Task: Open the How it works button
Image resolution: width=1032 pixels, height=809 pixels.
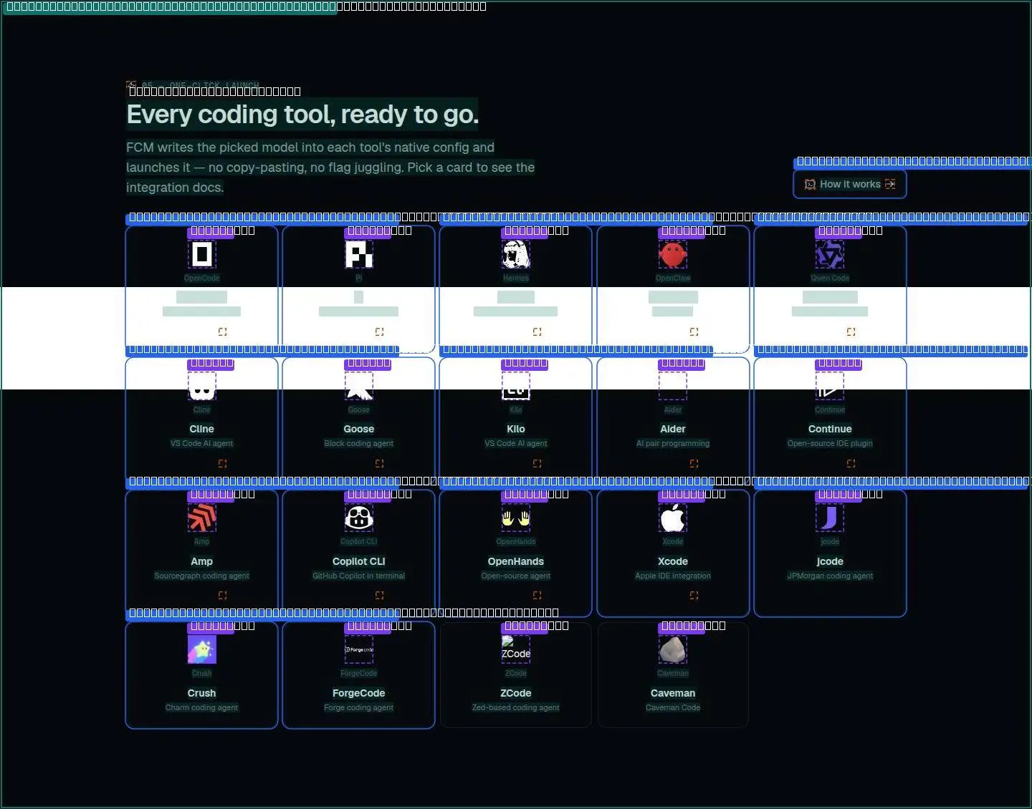Action: 850,184
